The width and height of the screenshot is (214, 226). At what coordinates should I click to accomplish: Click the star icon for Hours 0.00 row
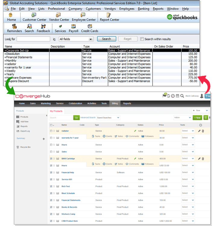coord(54,145)
